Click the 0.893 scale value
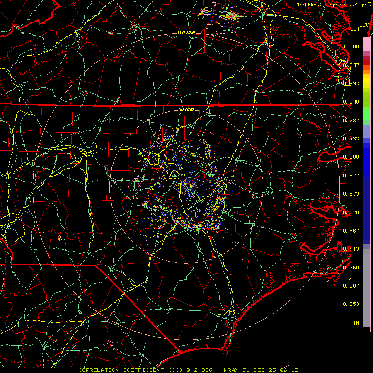 [351, 83]
